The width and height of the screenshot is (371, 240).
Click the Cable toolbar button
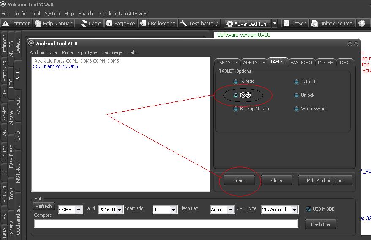91,23
